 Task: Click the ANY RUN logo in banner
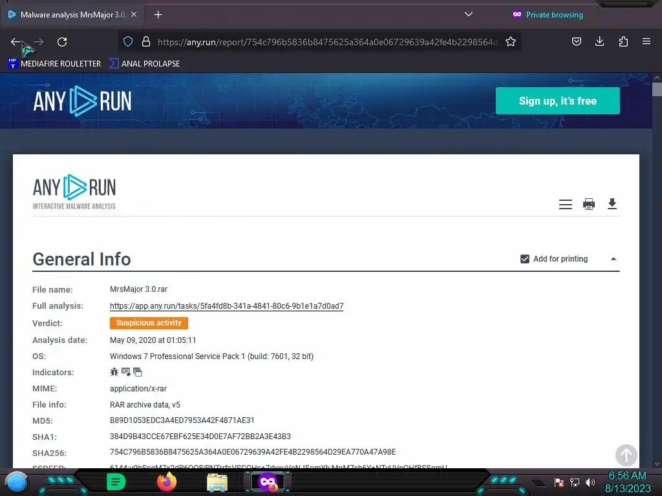82,101
